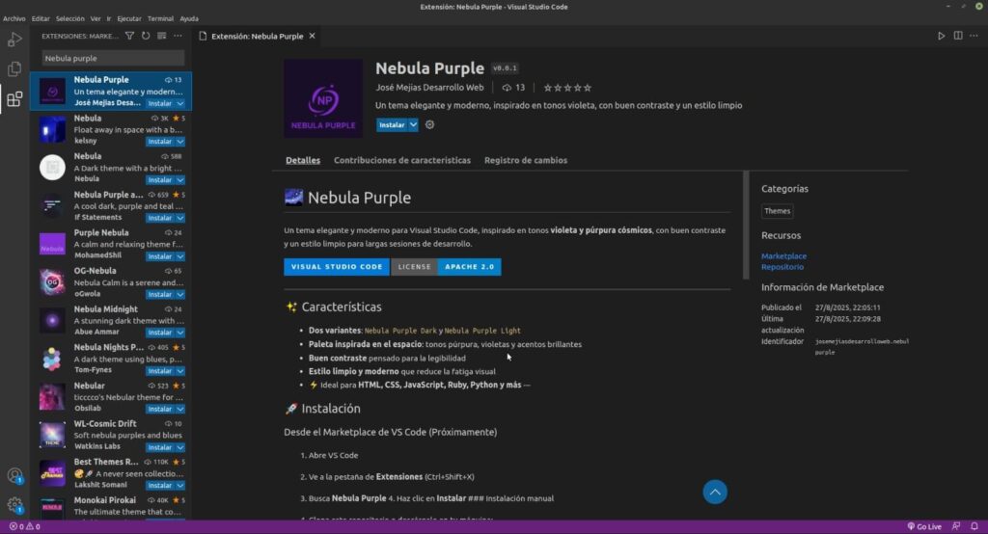Click the Nebula Purple large logo image
The image size is (988, 534).
click(x=323, y=98)
